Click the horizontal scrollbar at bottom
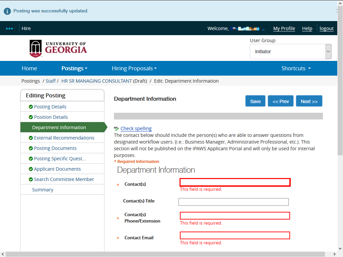The width and height of the screenshot is (343, 257). (167, 254)
